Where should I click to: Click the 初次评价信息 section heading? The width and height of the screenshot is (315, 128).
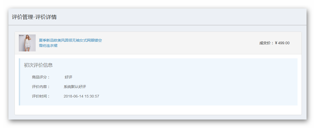[38, 65]
